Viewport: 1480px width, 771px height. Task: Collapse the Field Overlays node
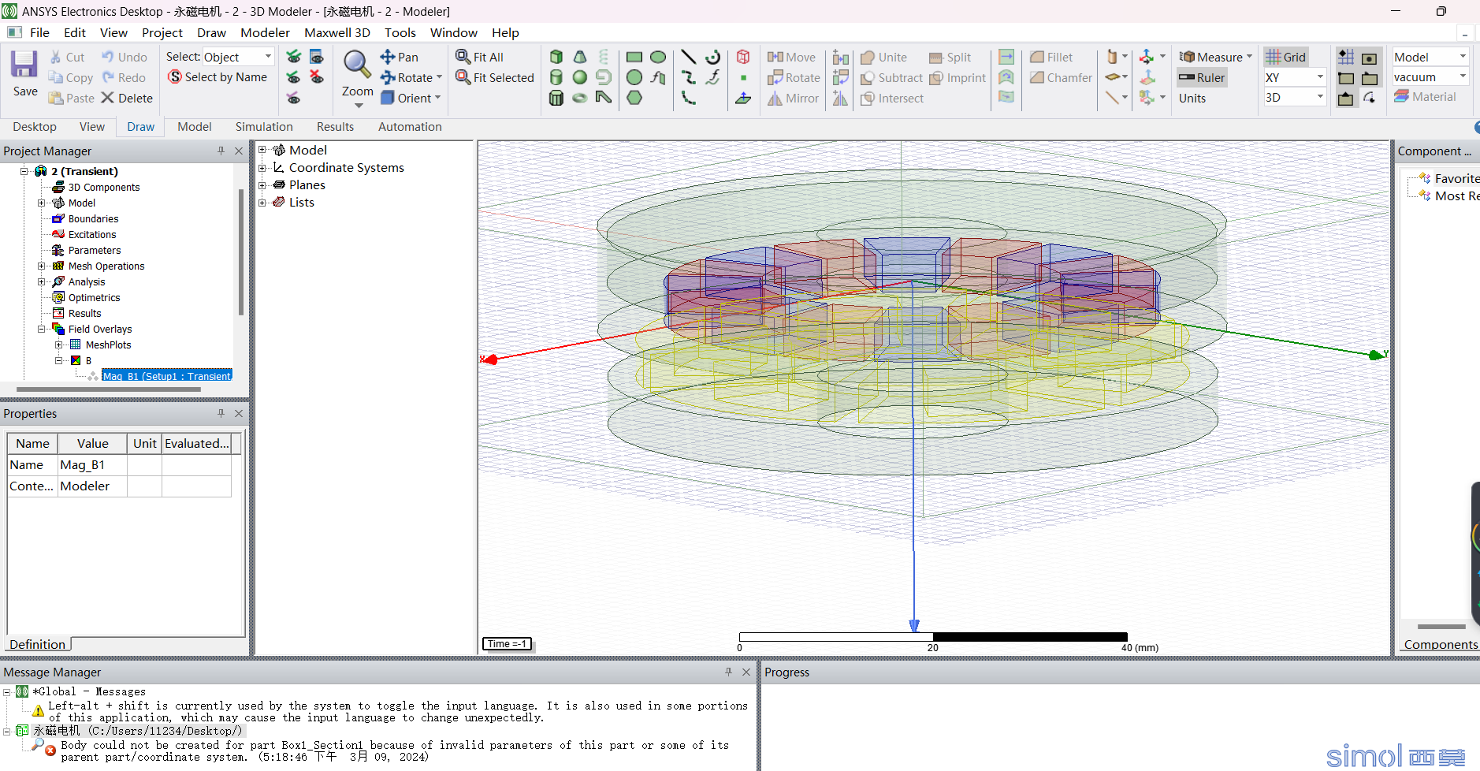42,329
